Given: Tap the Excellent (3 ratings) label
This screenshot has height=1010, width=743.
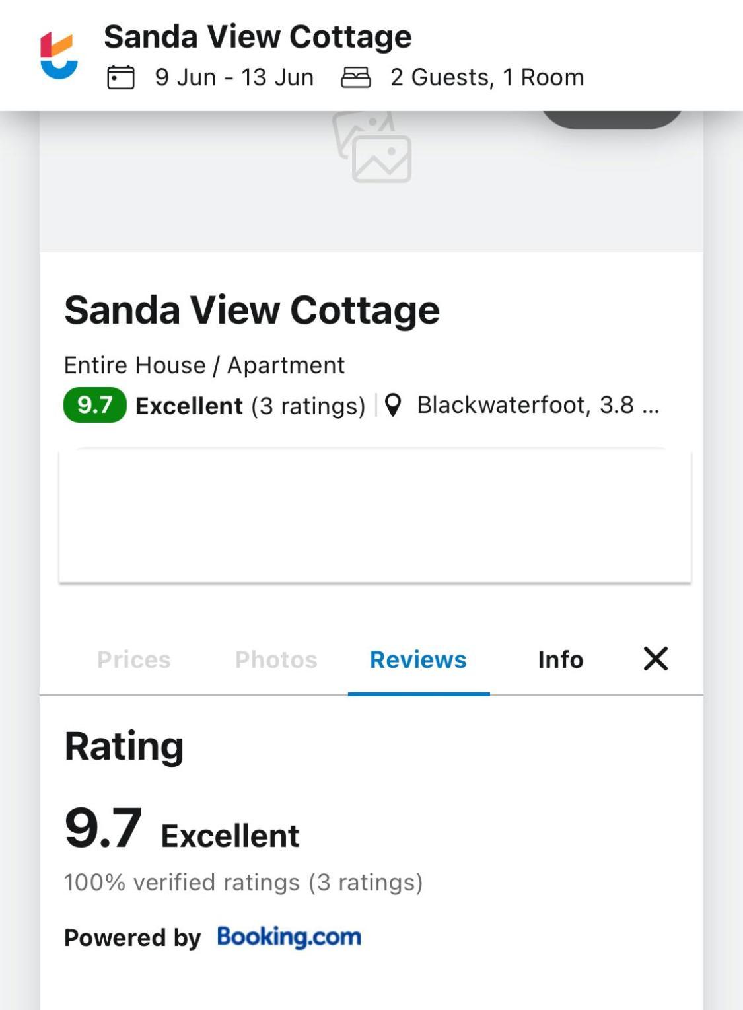Looking at the screenshot, I should (x=250, y=406).
